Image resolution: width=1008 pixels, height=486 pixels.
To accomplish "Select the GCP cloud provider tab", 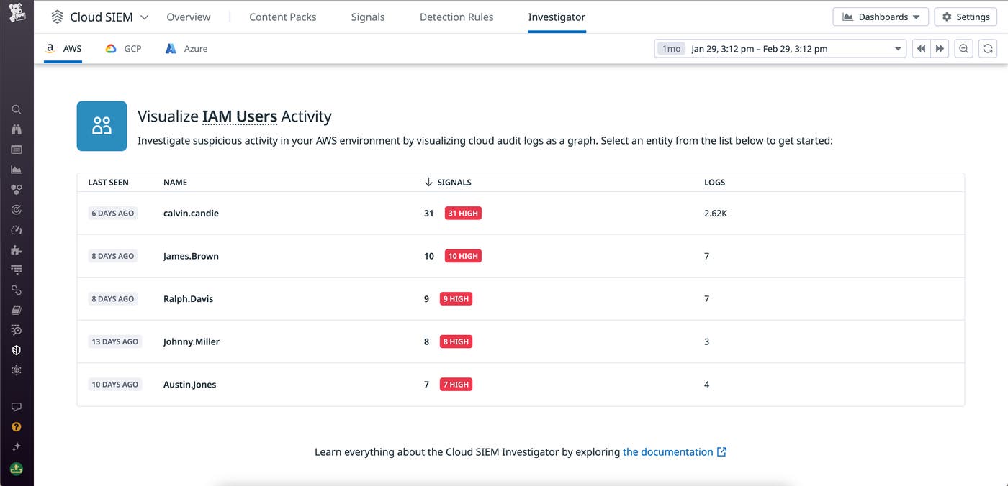I will point(123,49).
